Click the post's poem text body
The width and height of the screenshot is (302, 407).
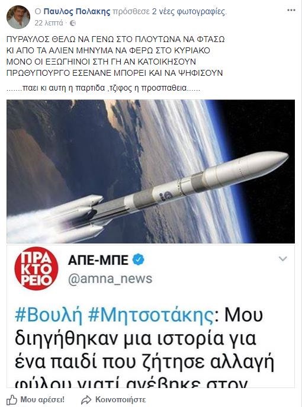pos(115,56)
